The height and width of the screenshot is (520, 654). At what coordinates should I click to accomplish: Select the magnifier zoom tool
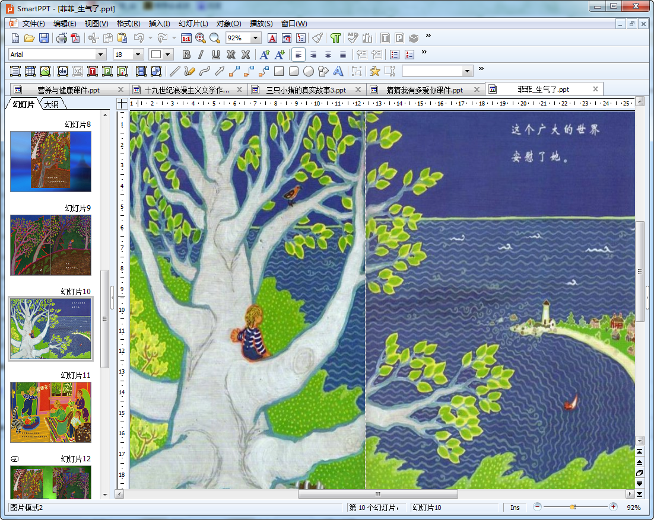215,39
